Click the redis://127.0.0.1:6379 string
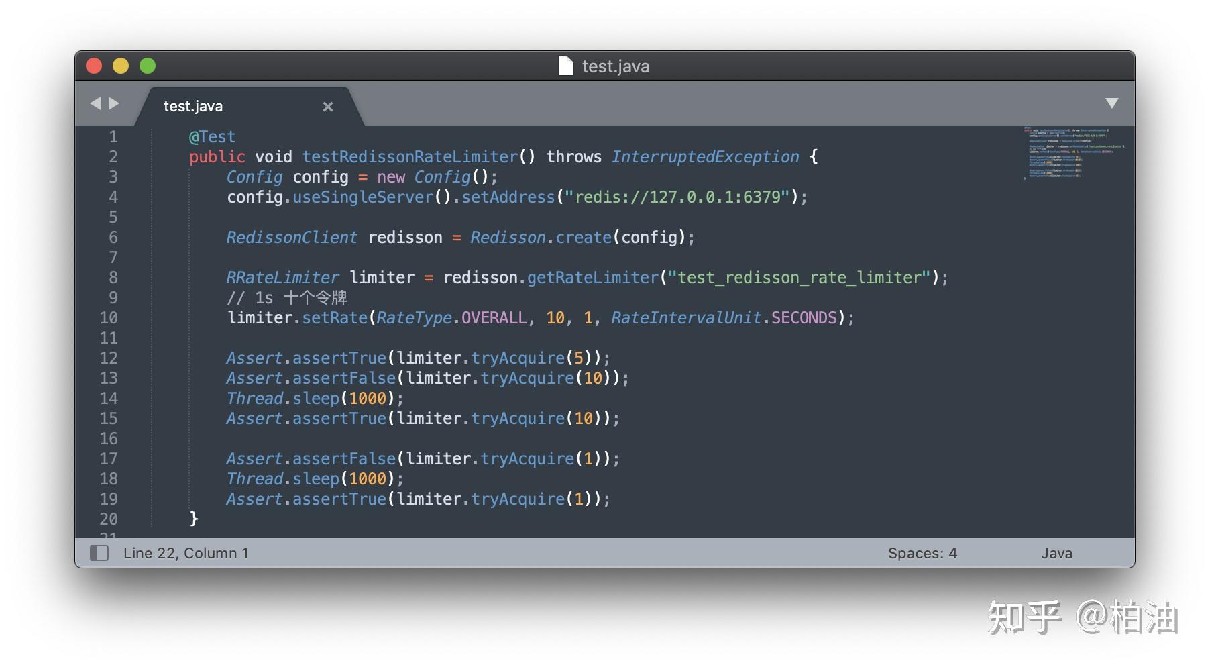 pos(677,197)
